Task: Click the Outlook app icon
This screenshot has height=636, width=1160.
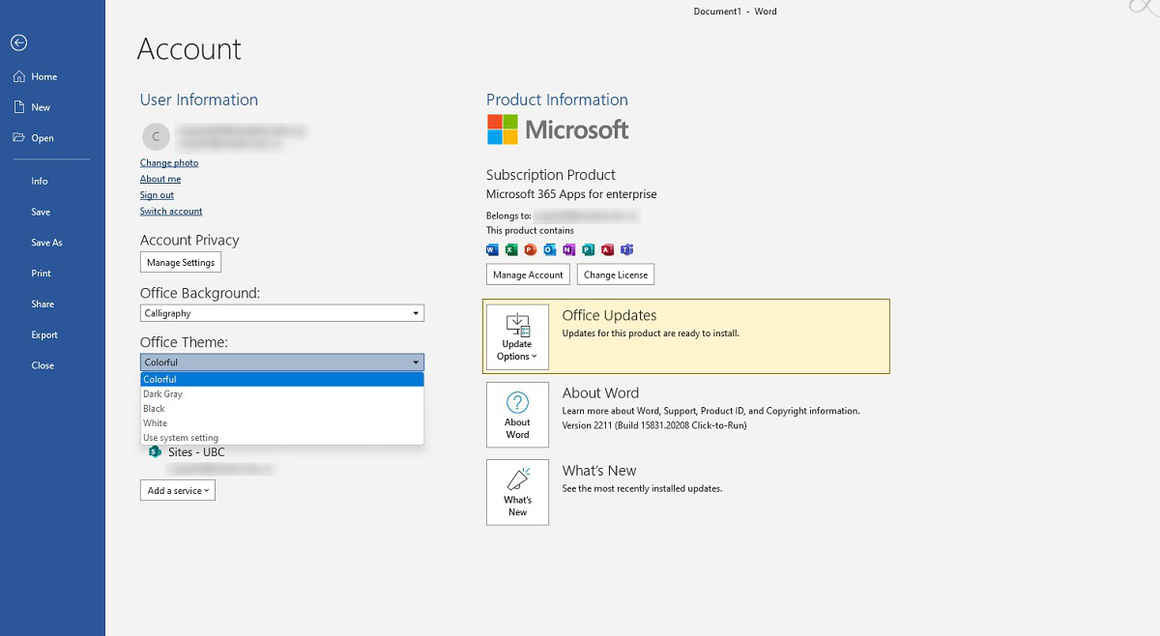Action: pos(549,249)
